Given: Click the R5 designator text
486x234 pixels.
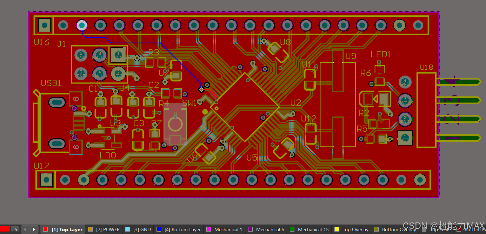Looking at the screenshot, I should tap(362, 129).
